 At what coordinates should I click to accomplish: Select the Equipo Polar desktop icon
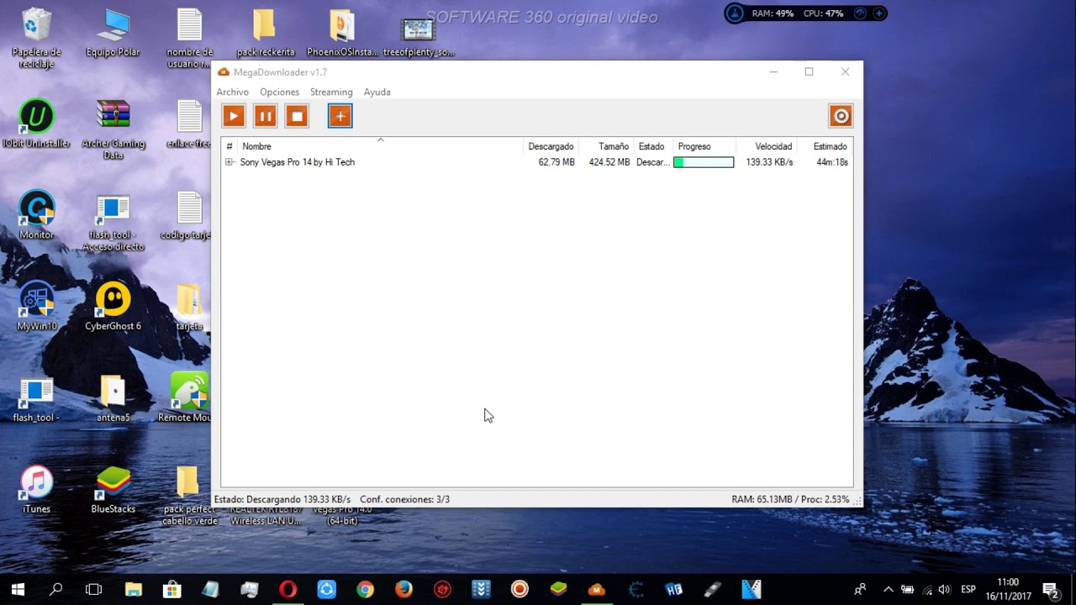click(x=113, y=34)
